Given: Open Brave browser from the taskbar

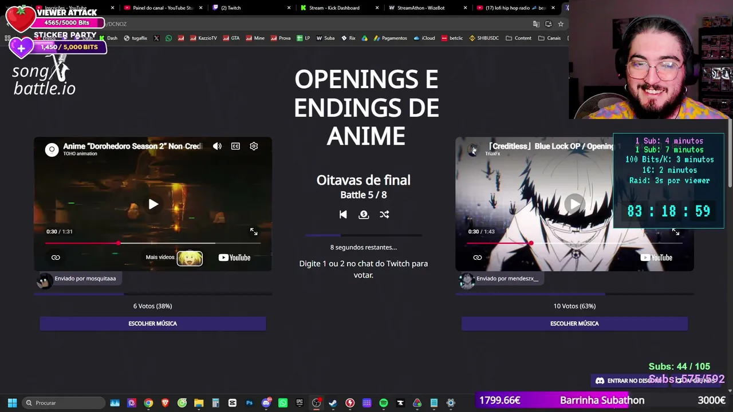Looking at the screenshot, I should coord(165,403).
